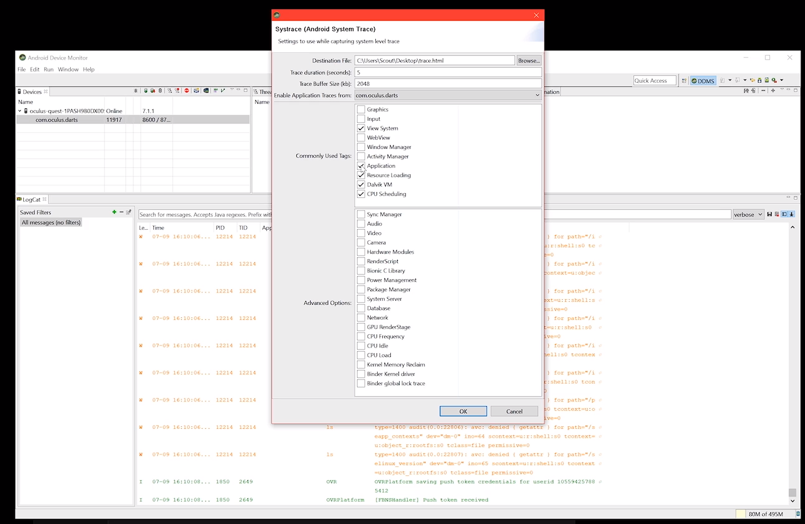Click the plus icon in right panel toolbar
Image resolution: width=805 pixels, height=524 pixels.
tap(773, 90)
